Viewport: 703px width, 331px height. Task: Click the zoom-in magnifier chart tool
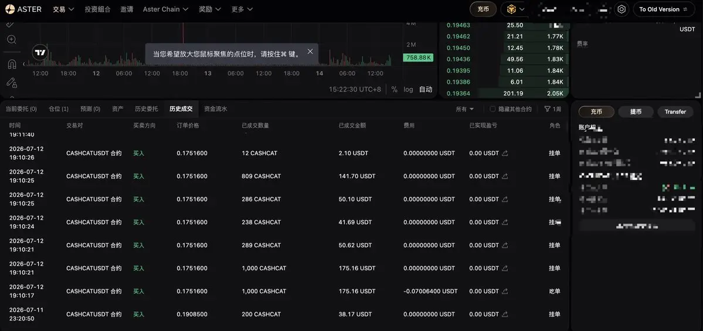[x=12, y=39]
